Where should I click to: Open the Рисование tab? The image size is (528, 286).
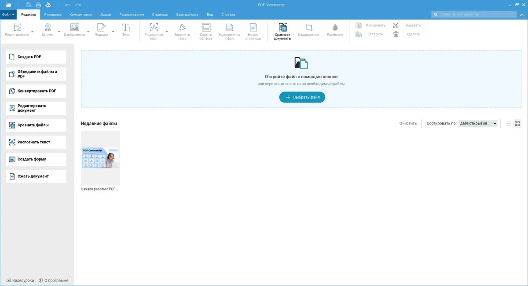click(x=53, y=15)
